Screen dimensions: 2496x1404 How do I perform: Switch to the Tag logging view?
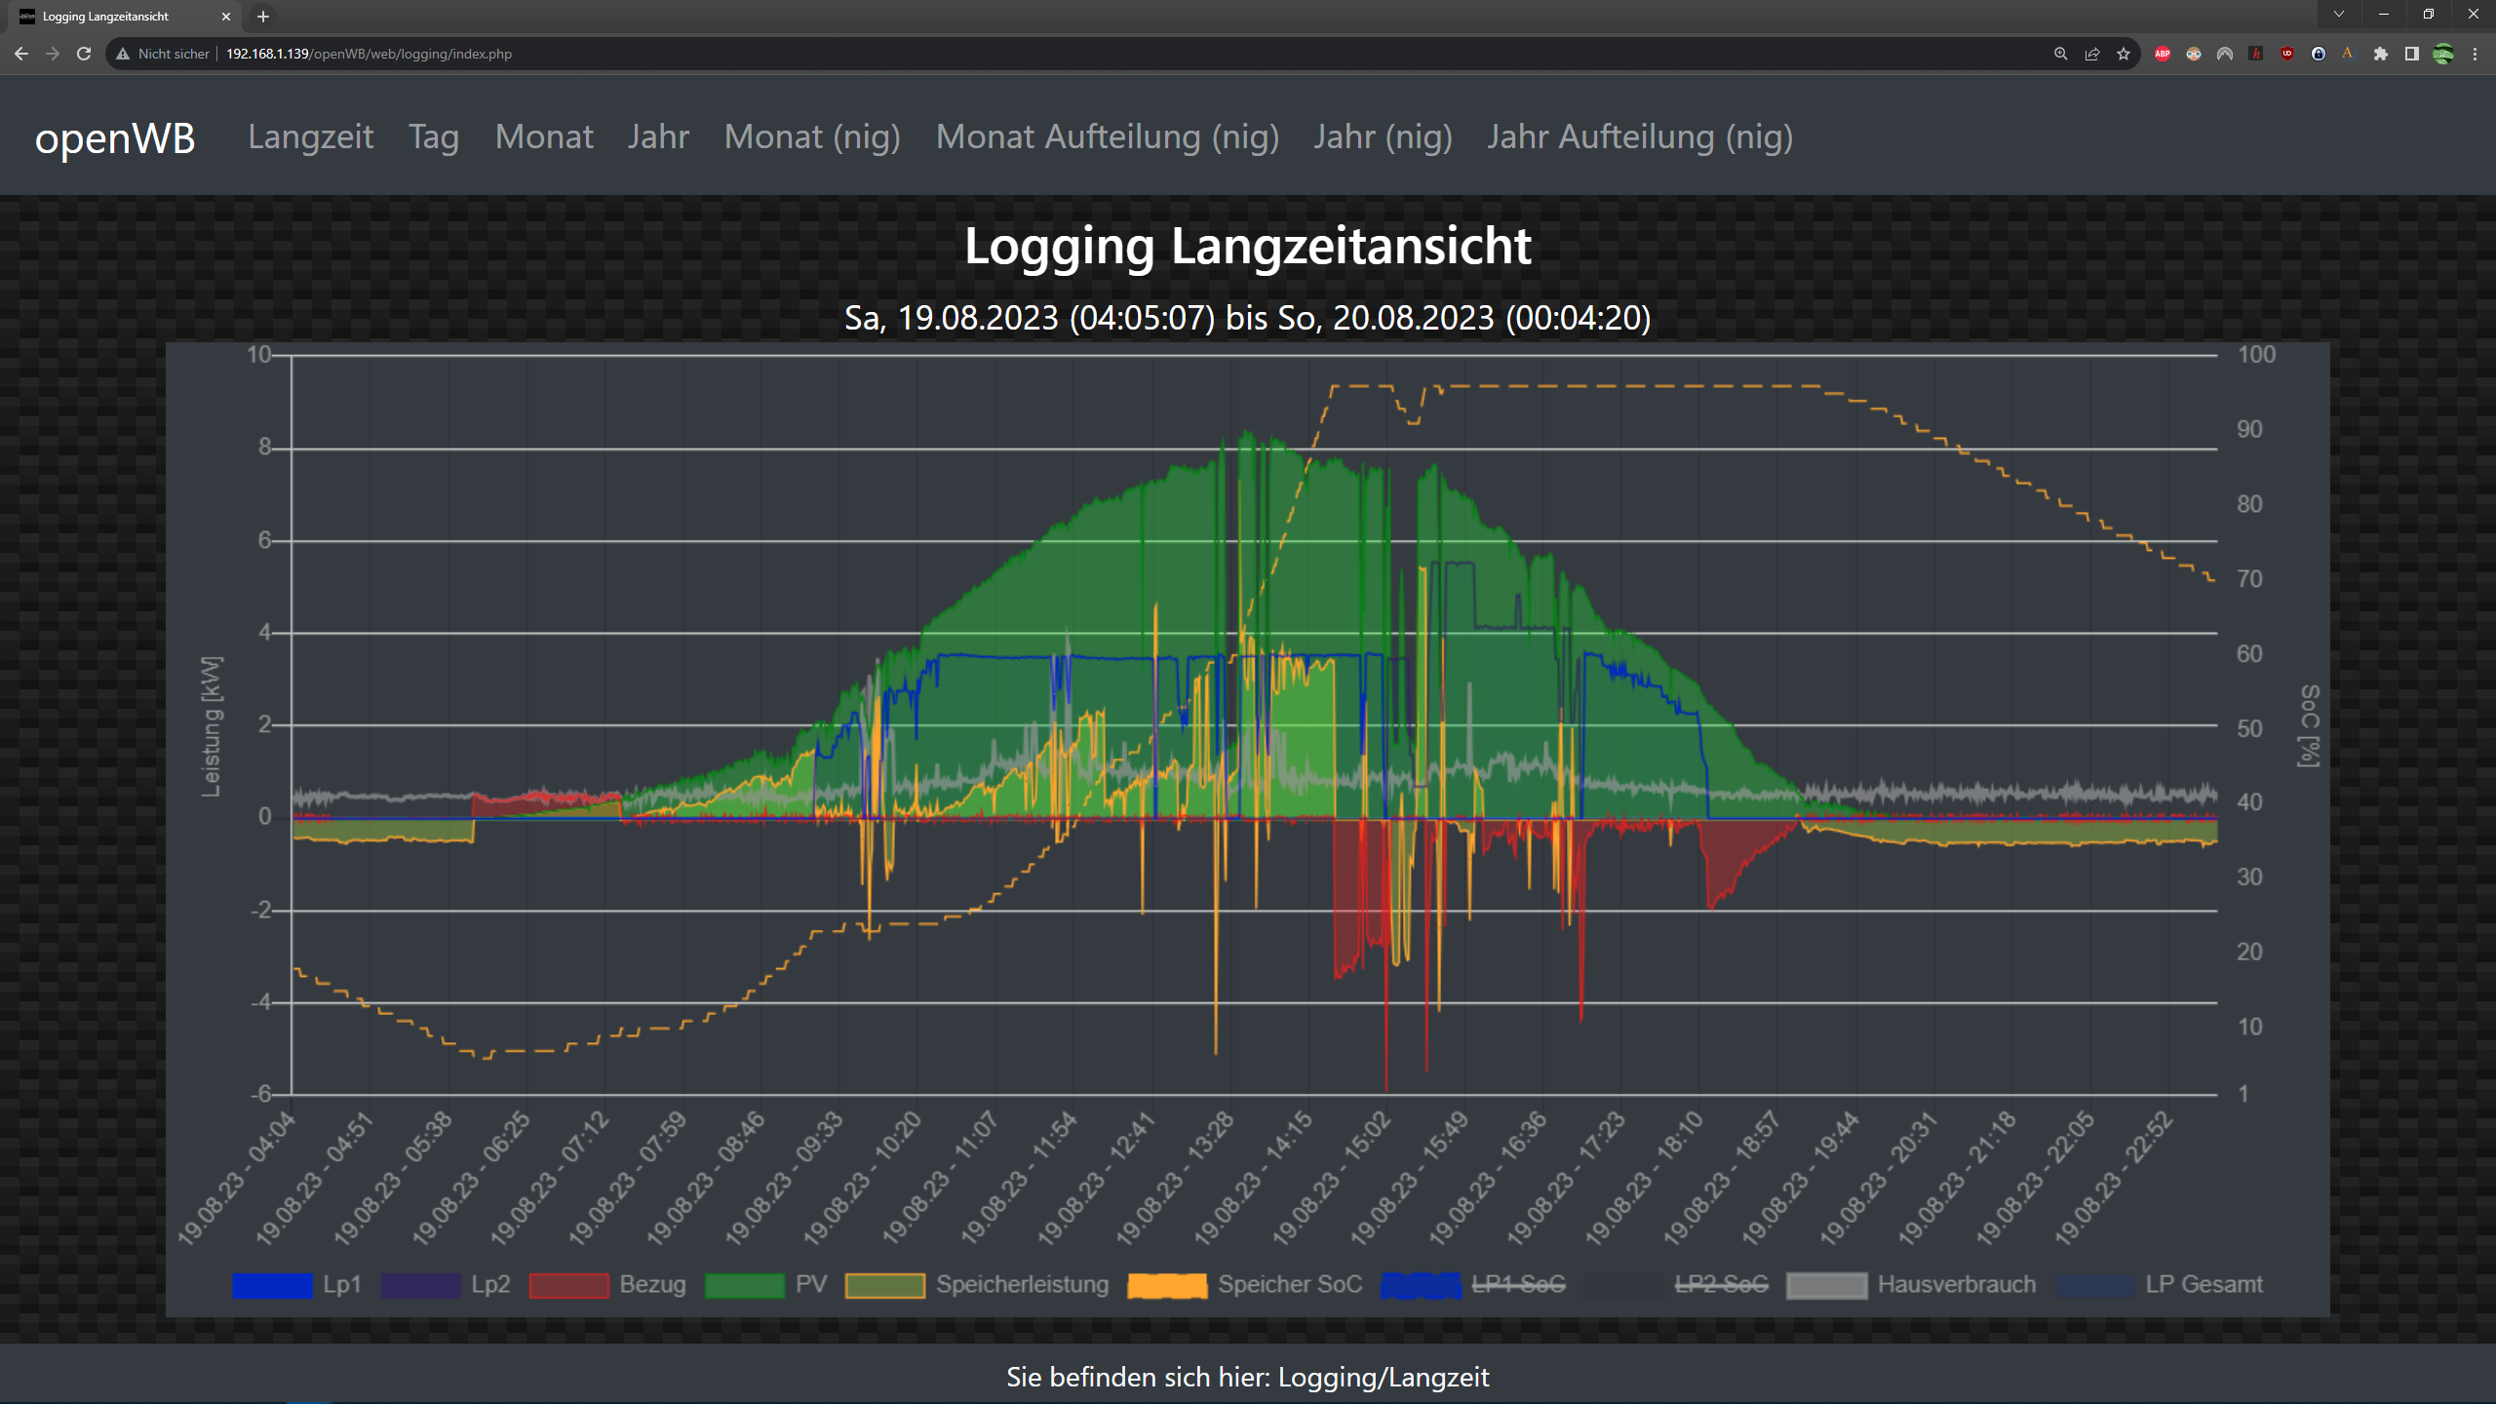(433, 136)
